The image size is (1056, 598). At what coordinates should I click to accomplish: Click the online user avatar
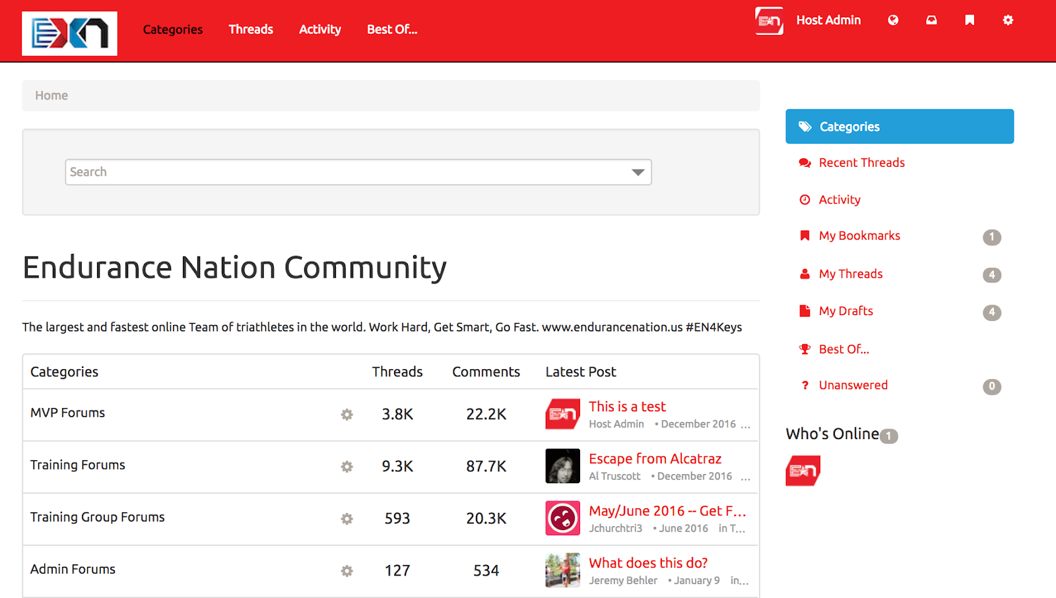coord(803,471)
